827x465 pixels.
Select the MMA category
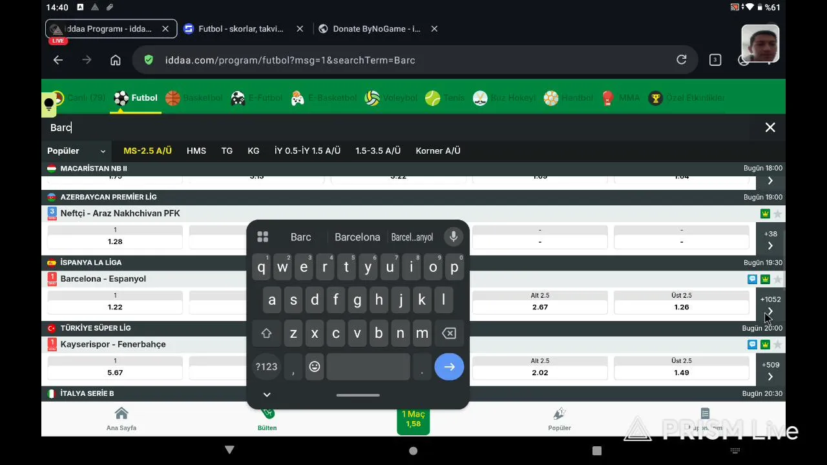620,98
